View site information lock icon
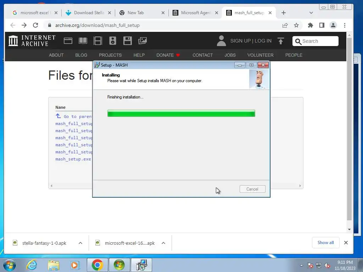Image resolution: width=363 pixels, height=272 pixels. [x=49, y=25]
